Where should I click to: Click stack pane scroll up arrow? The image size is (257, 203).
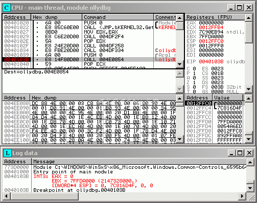[x=248, y=98]
